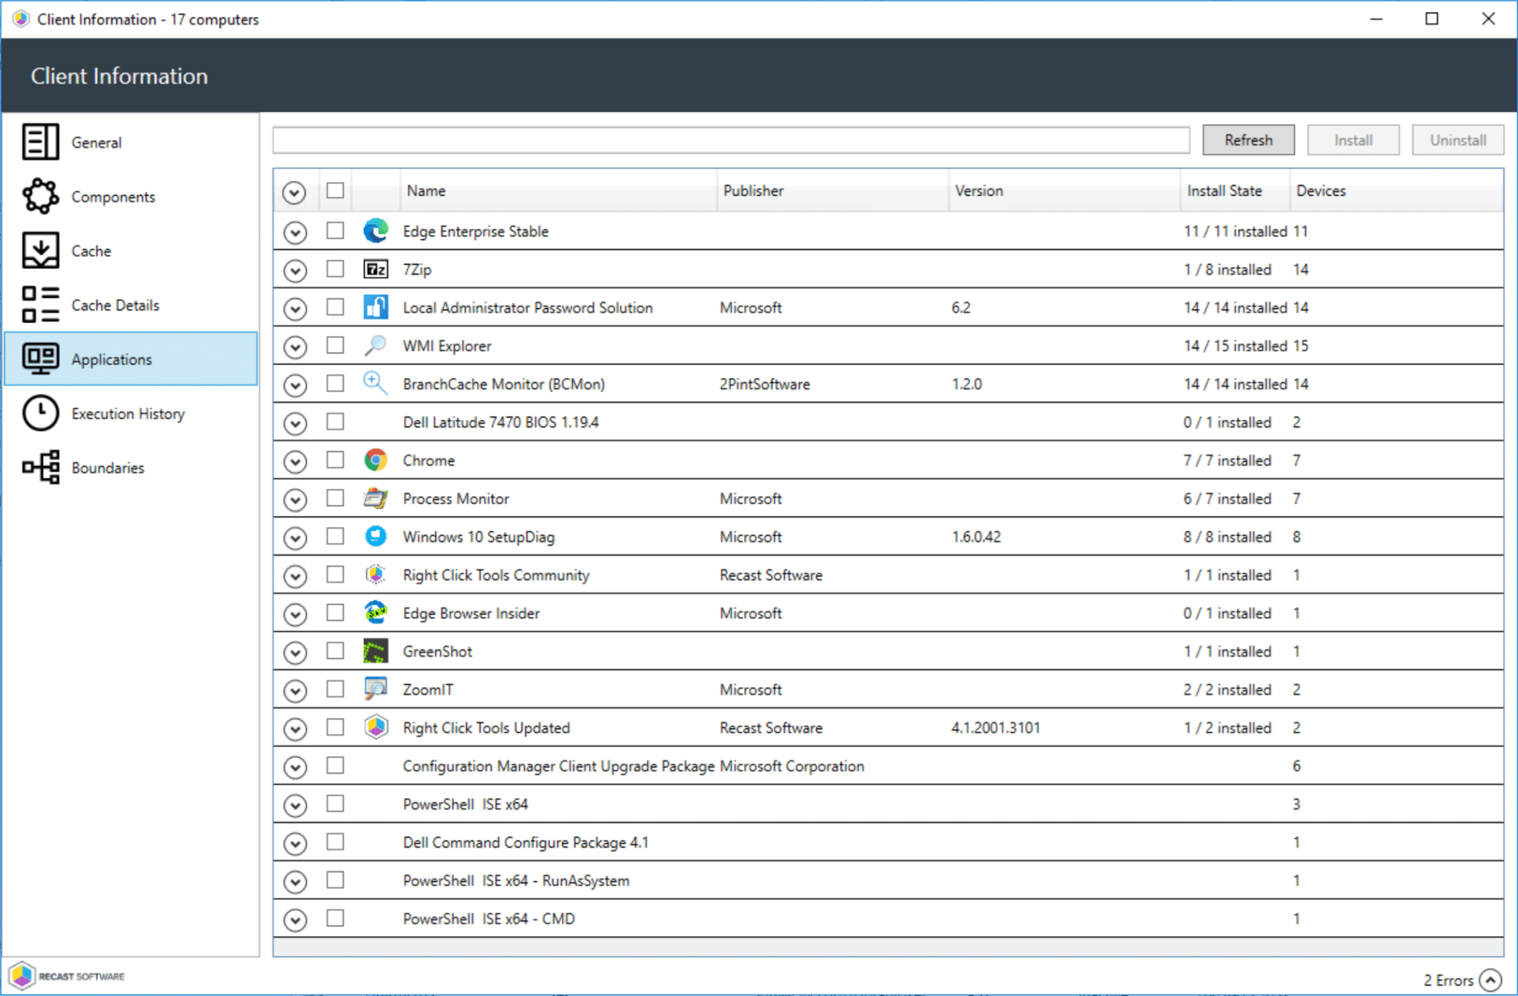Click the Recast Software logo in footer
Image resolution: width=1518 pixels, height=996 pixels.
pos(68,976)
